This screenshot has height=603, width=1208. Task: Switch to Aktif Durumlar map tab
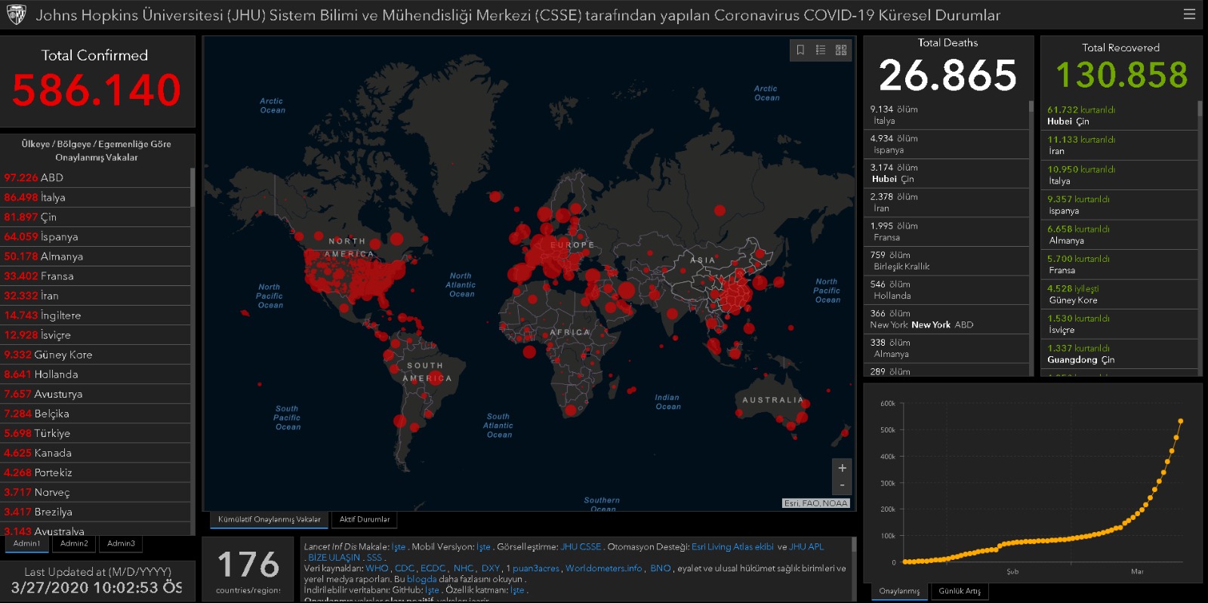[365, 519]
